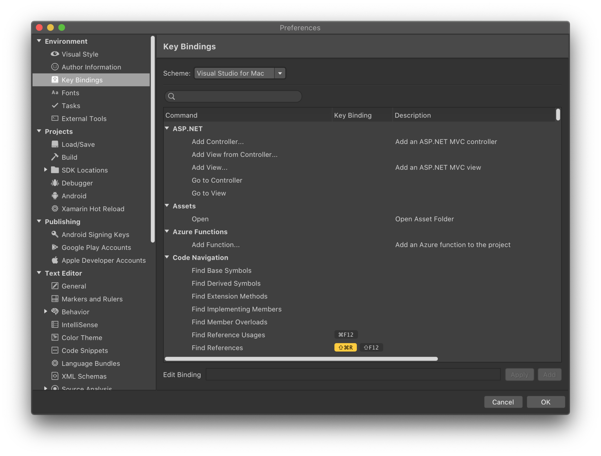
Task: Open the Fonts preferences page
Action: click(70, 93)
